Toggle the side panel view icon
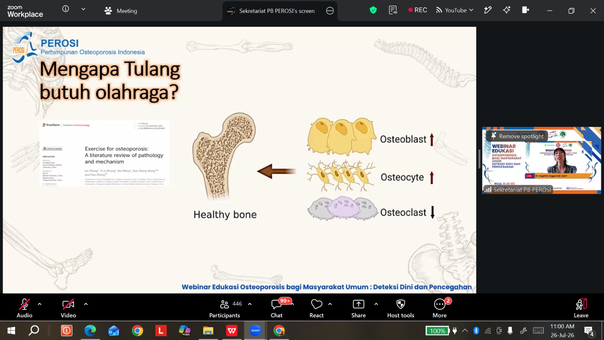Image resolution: width=604 pixels, height=340 pixels. click(525, 10)
